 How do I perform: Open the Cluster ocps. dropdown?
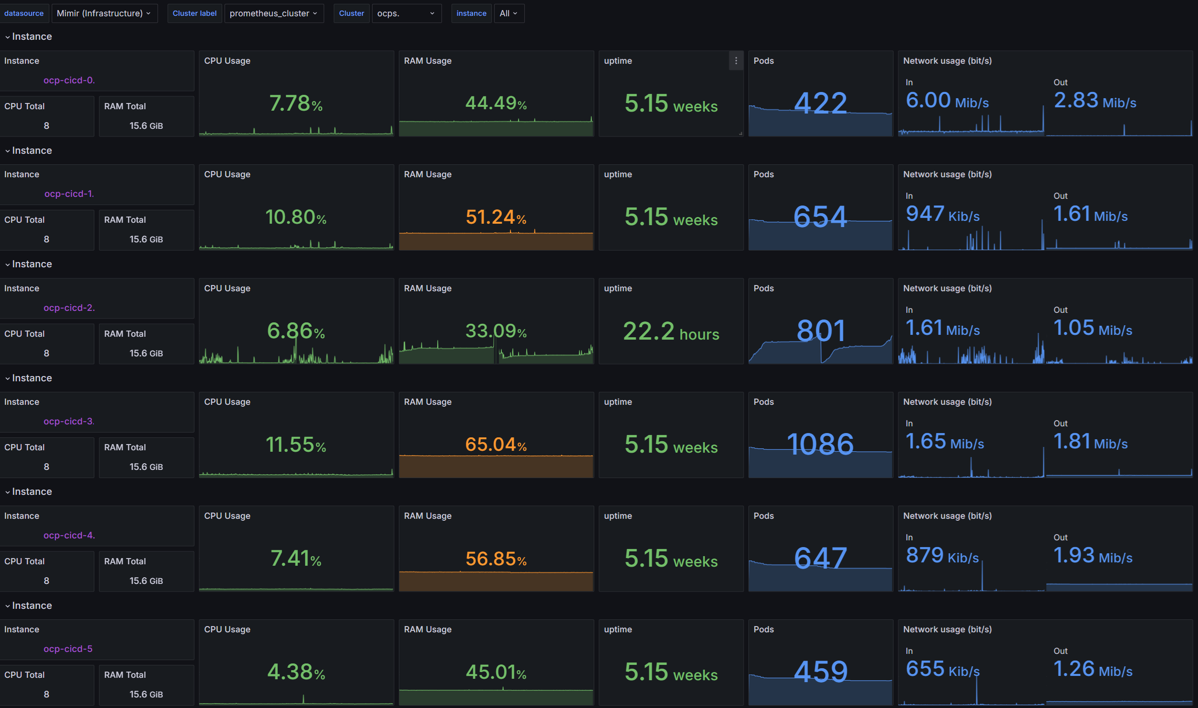[406, 13]
